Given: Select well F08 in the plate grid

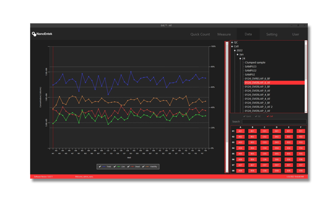Looking at the screenshot, I should click(301, 171).
